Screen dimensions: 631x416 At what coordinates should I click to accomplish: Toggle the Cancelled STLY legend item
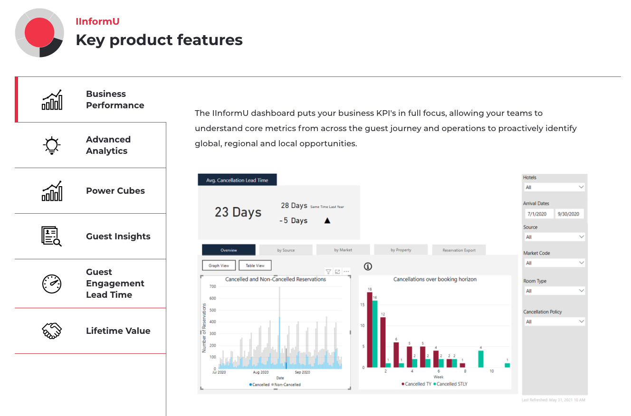click(451, 384)
